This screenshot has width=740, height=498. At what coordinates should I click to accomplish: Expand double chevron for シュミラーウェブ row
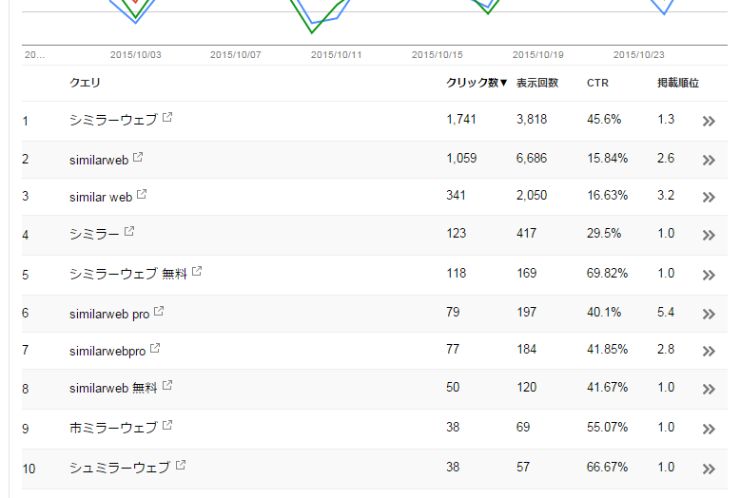click(x=709, y=469)
